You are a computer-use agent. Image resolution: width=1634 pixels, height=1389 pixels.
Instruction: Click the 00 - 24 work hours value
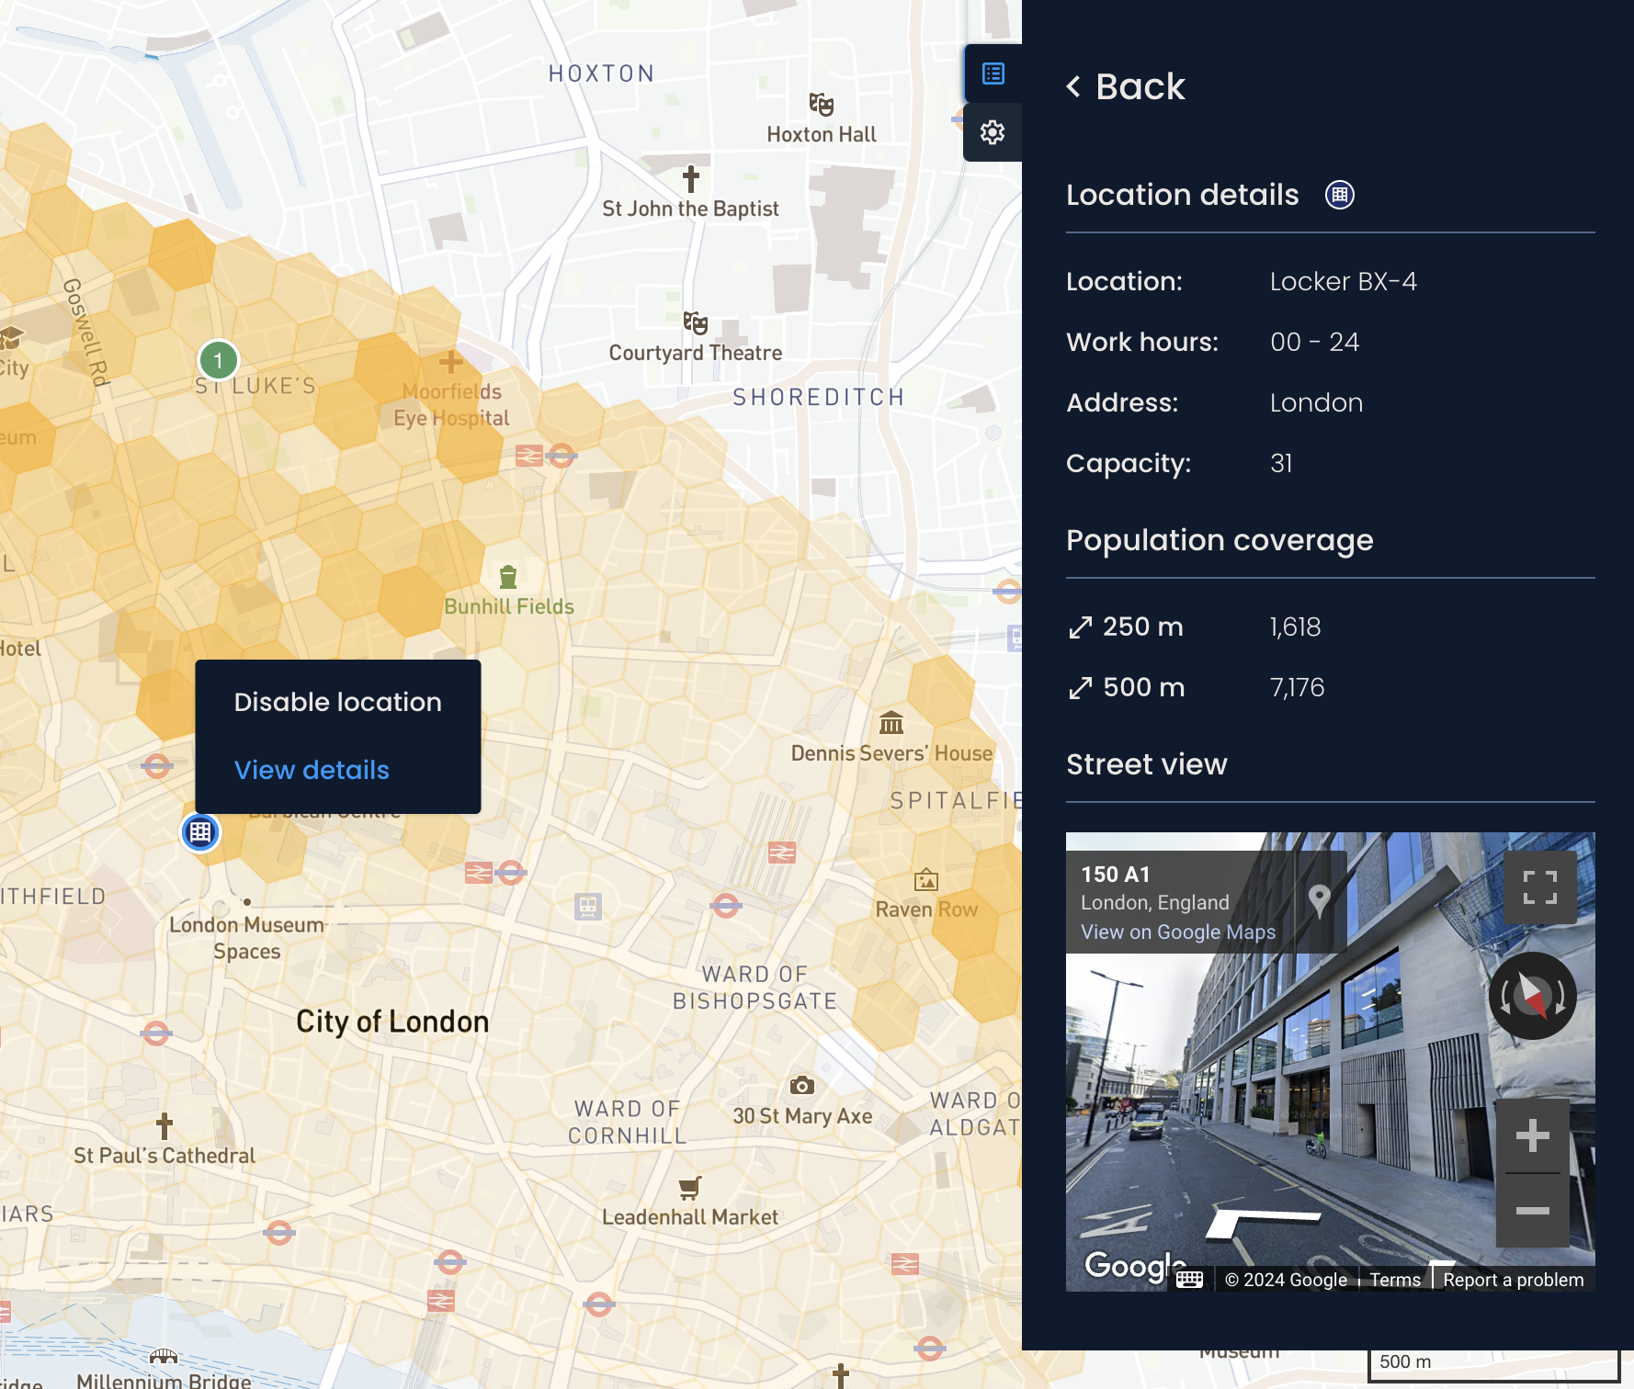coord(1314,342)
